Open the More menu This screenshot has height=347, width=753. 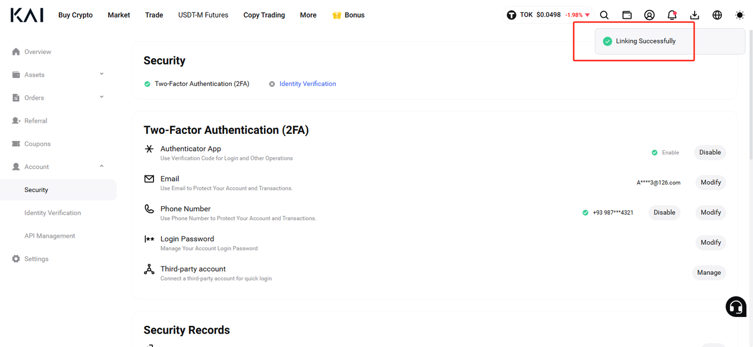pyautogui.click(x=308, y=15)
